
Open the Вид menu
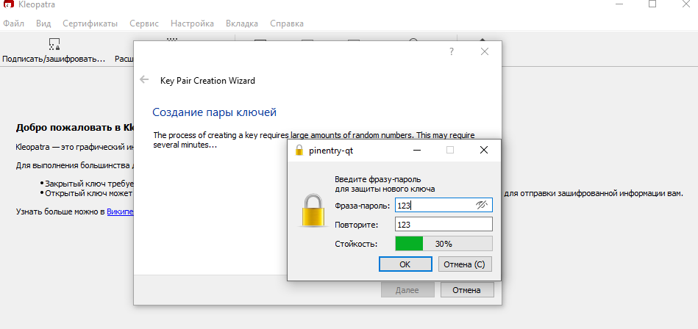coord(43,23)
